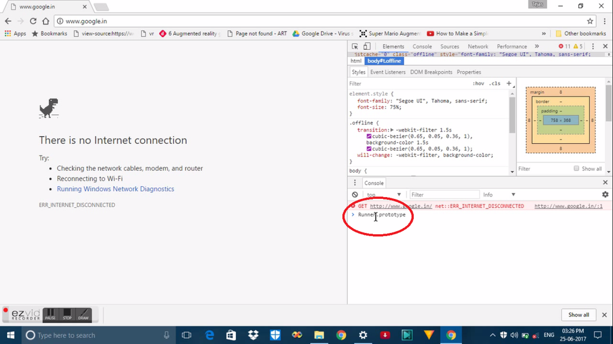Screen dimensions: 613x344
Task: Open the Other bookmarks folder
Action: (581, 33)
